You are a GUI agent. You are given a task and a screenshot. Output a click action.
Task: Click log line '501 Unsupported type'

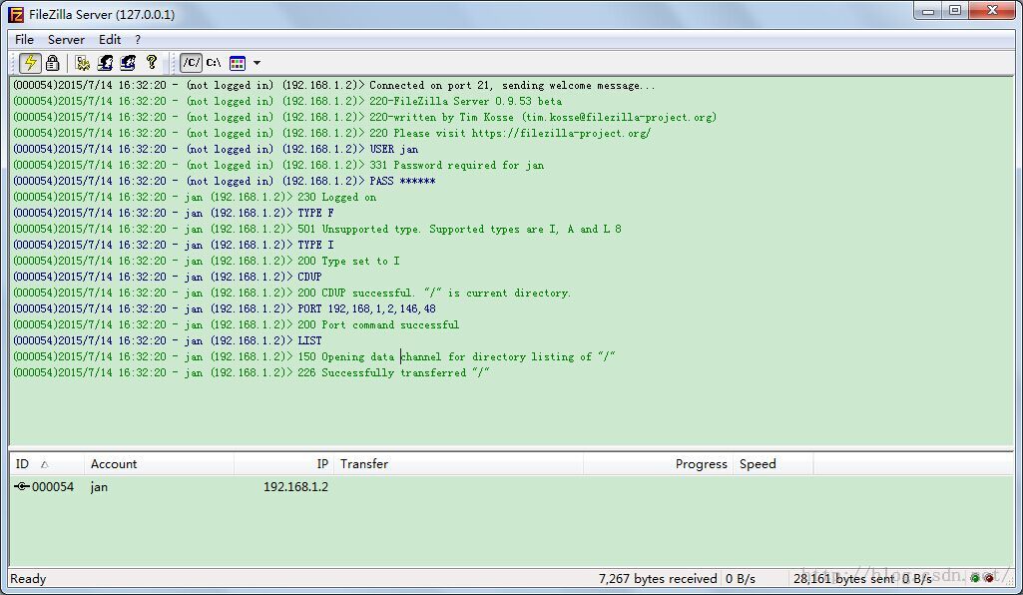click(317, 229)
